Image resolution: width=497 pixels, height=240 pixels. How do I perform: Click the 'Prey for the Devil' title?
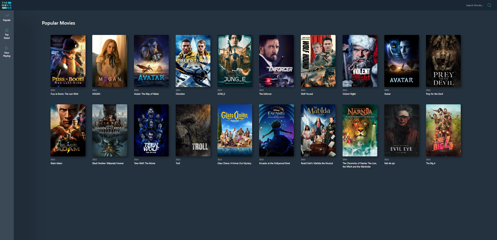pyautogui.click(x=434, y=94)
